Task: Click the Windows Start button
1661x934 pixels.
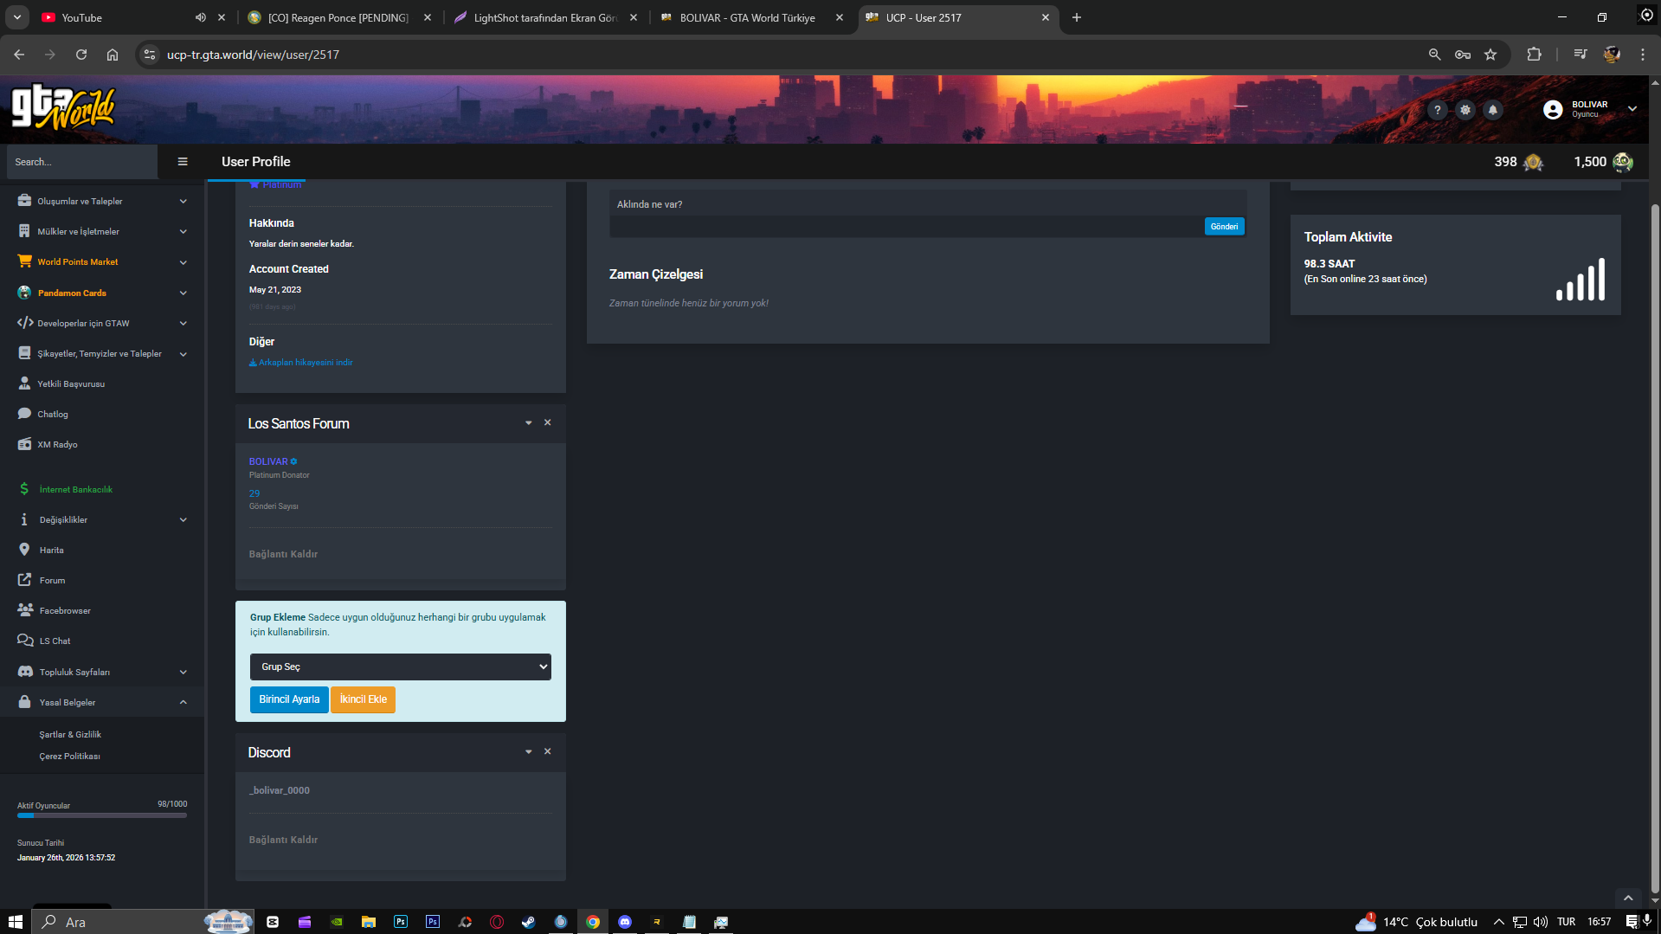Action: [x=15, y=922]
